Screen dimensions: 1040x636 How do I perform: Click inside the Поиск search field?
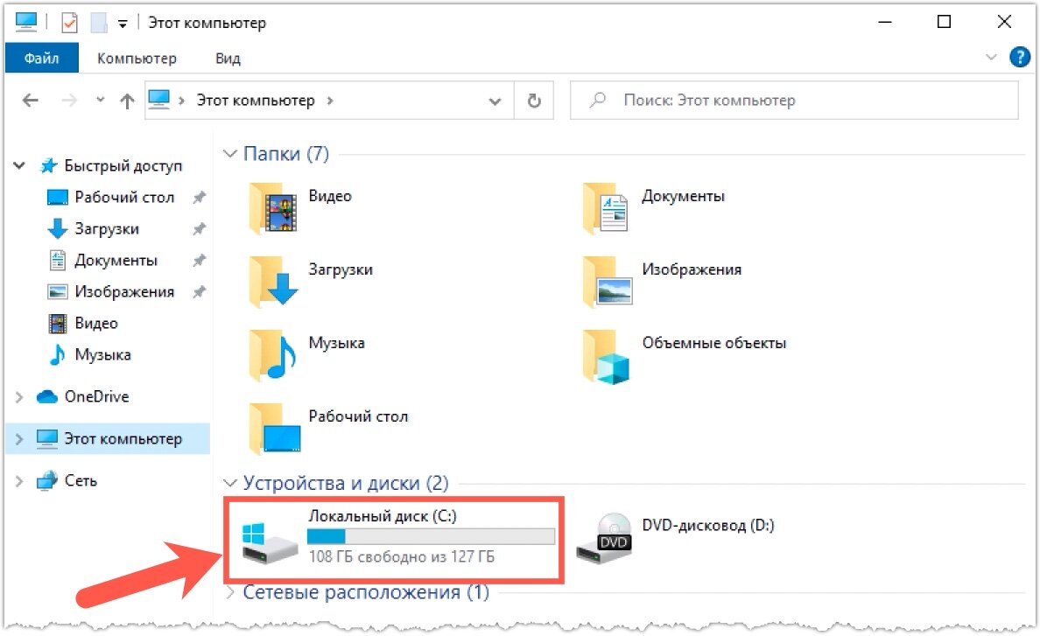[x=788, y=100]
